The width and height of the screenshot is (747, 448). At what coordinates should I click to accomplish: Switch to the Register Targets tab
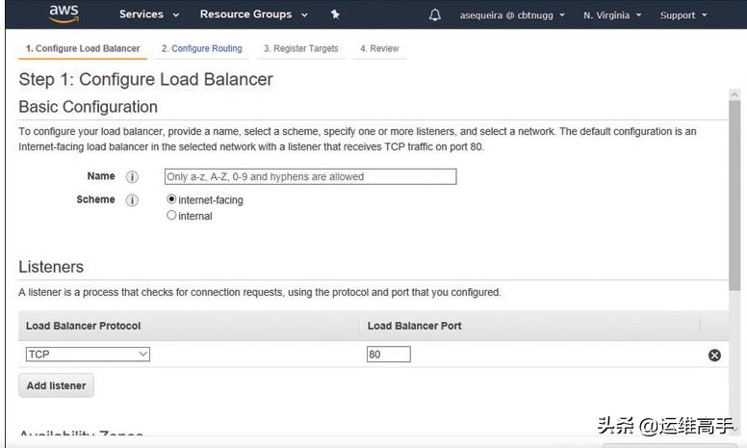(301, 48)
